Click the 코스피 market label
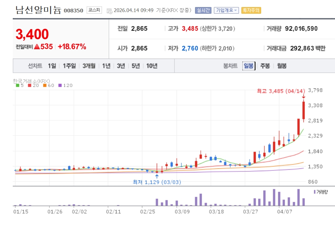This screenshot has height=225, width=335. (94, 10)
